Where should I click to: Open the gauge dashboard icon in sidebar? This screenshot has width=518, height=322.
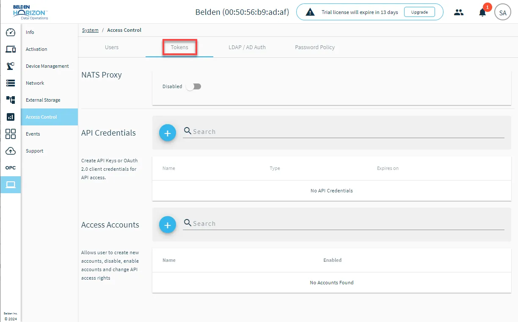tap(11, 32)
